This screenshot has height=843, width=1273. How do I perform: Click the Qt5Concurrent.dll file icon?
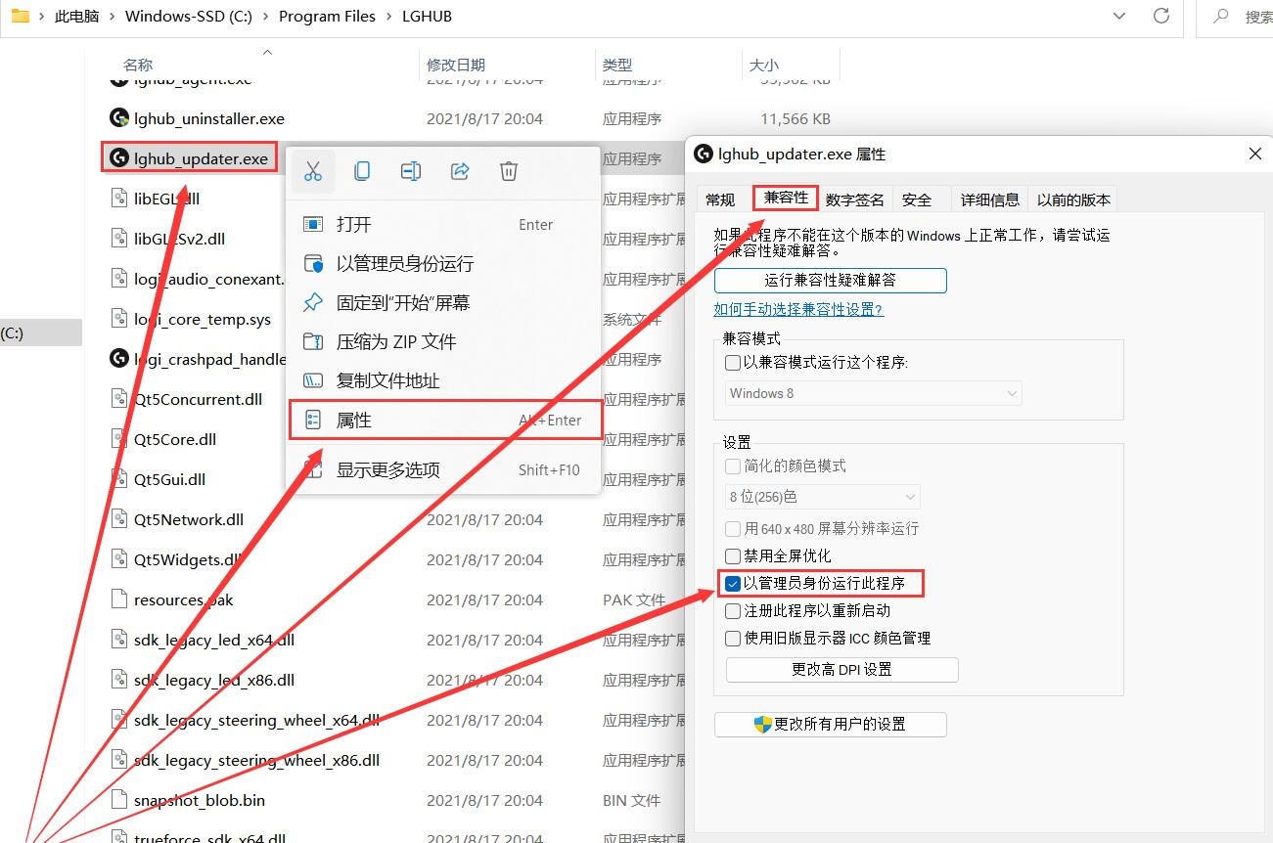click(x=118, y=399)
